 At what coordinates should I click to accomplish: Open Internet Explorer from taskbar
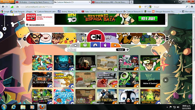(13, 107)
